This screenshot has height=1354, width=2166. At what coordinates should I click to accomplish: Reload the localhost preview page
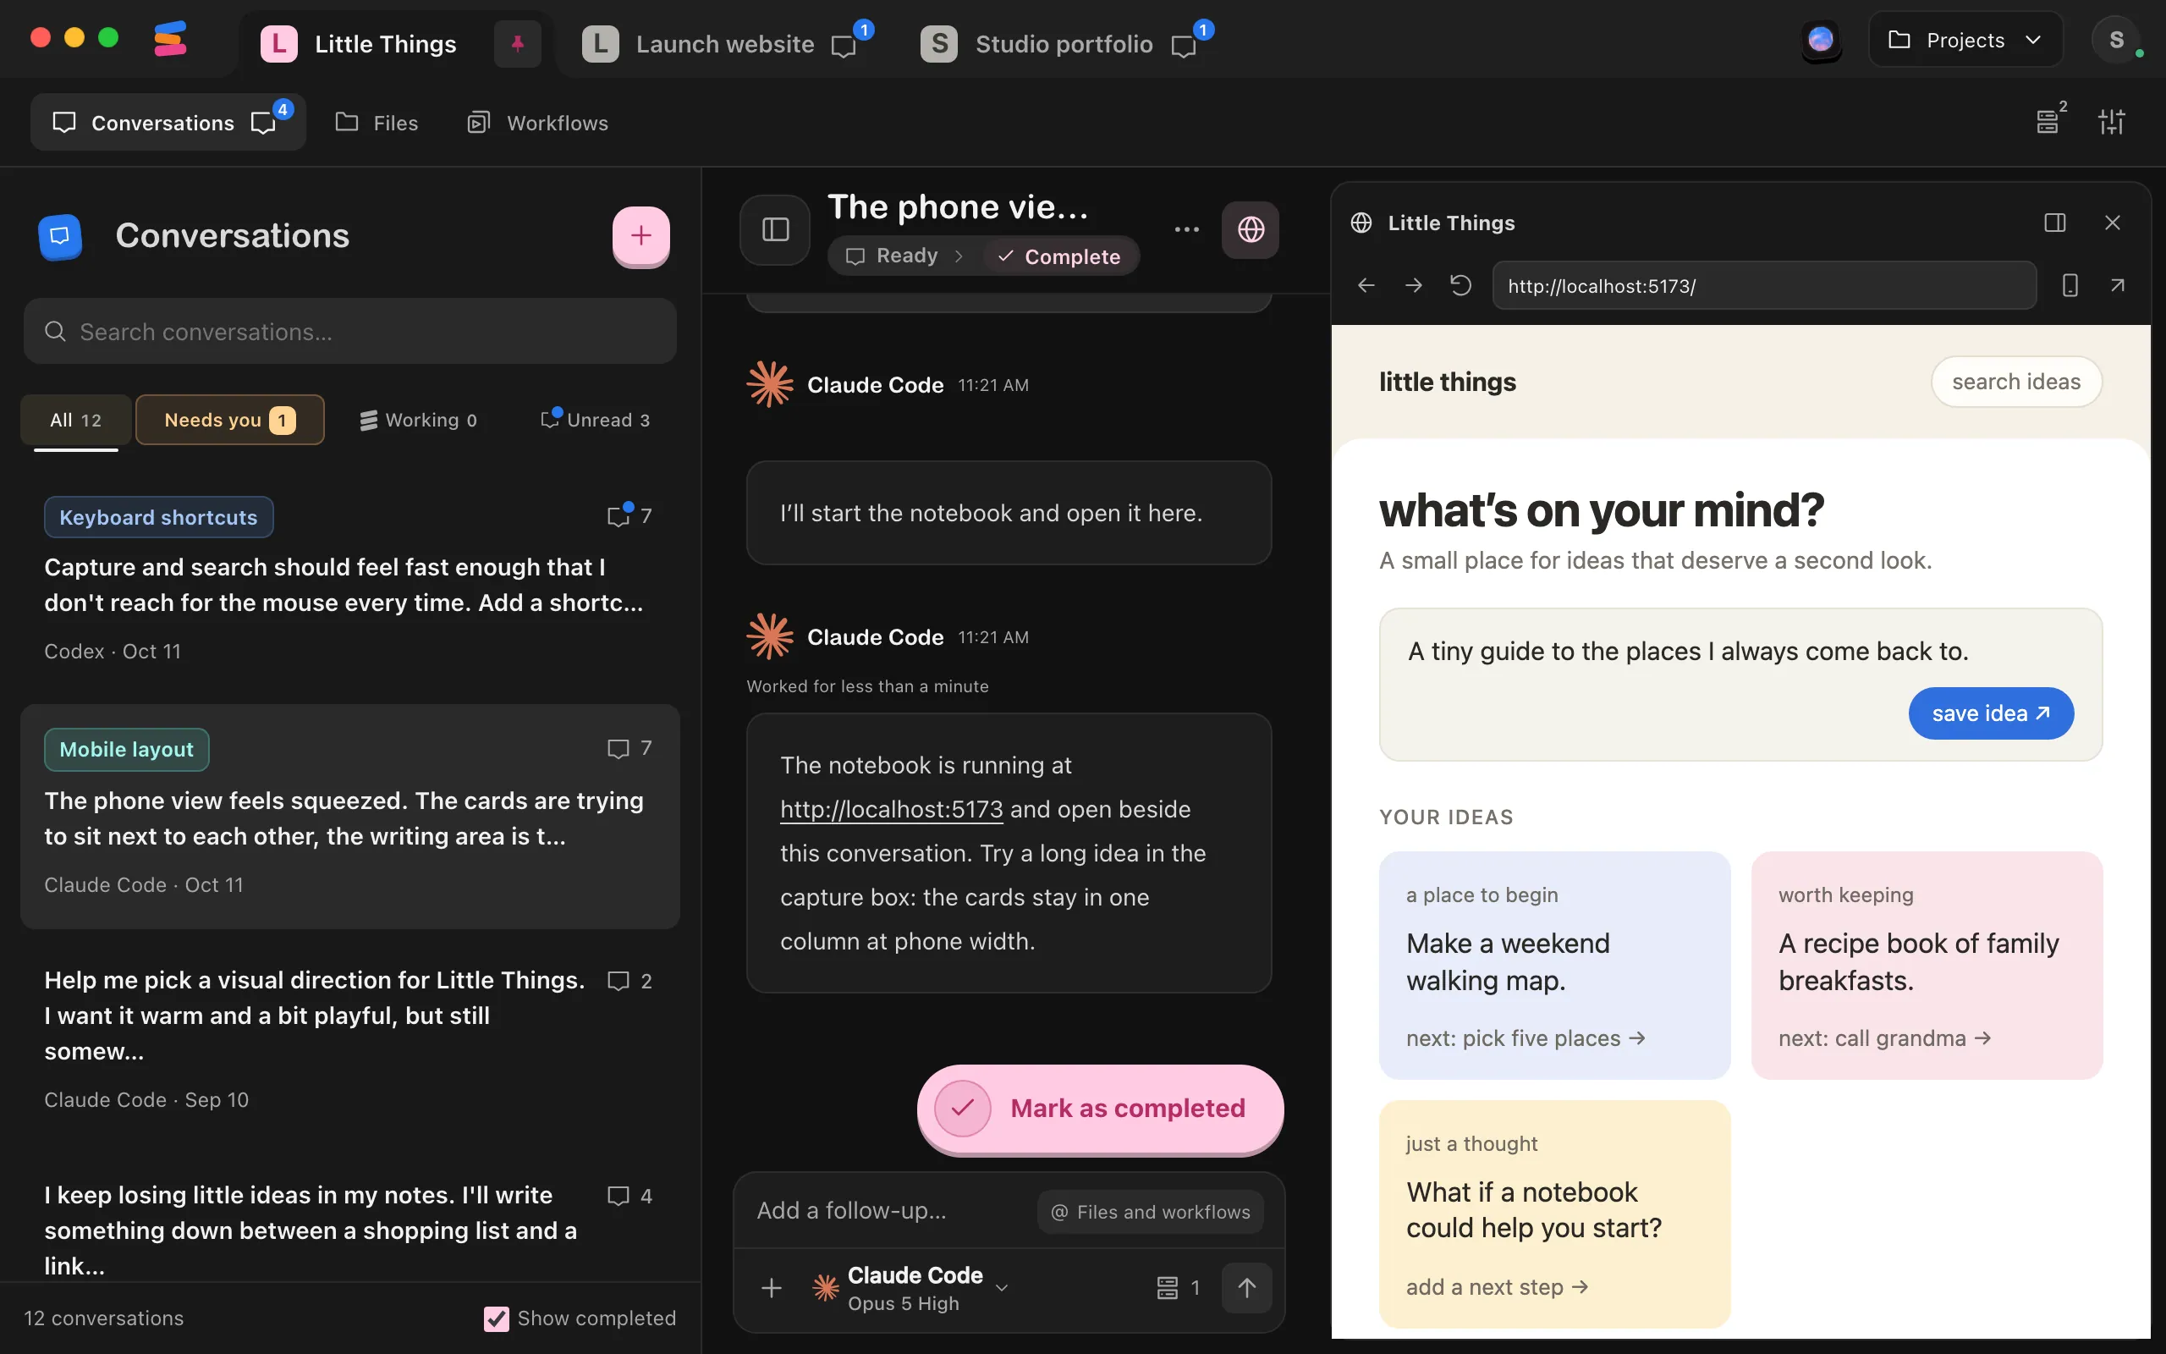[1460, 286]
